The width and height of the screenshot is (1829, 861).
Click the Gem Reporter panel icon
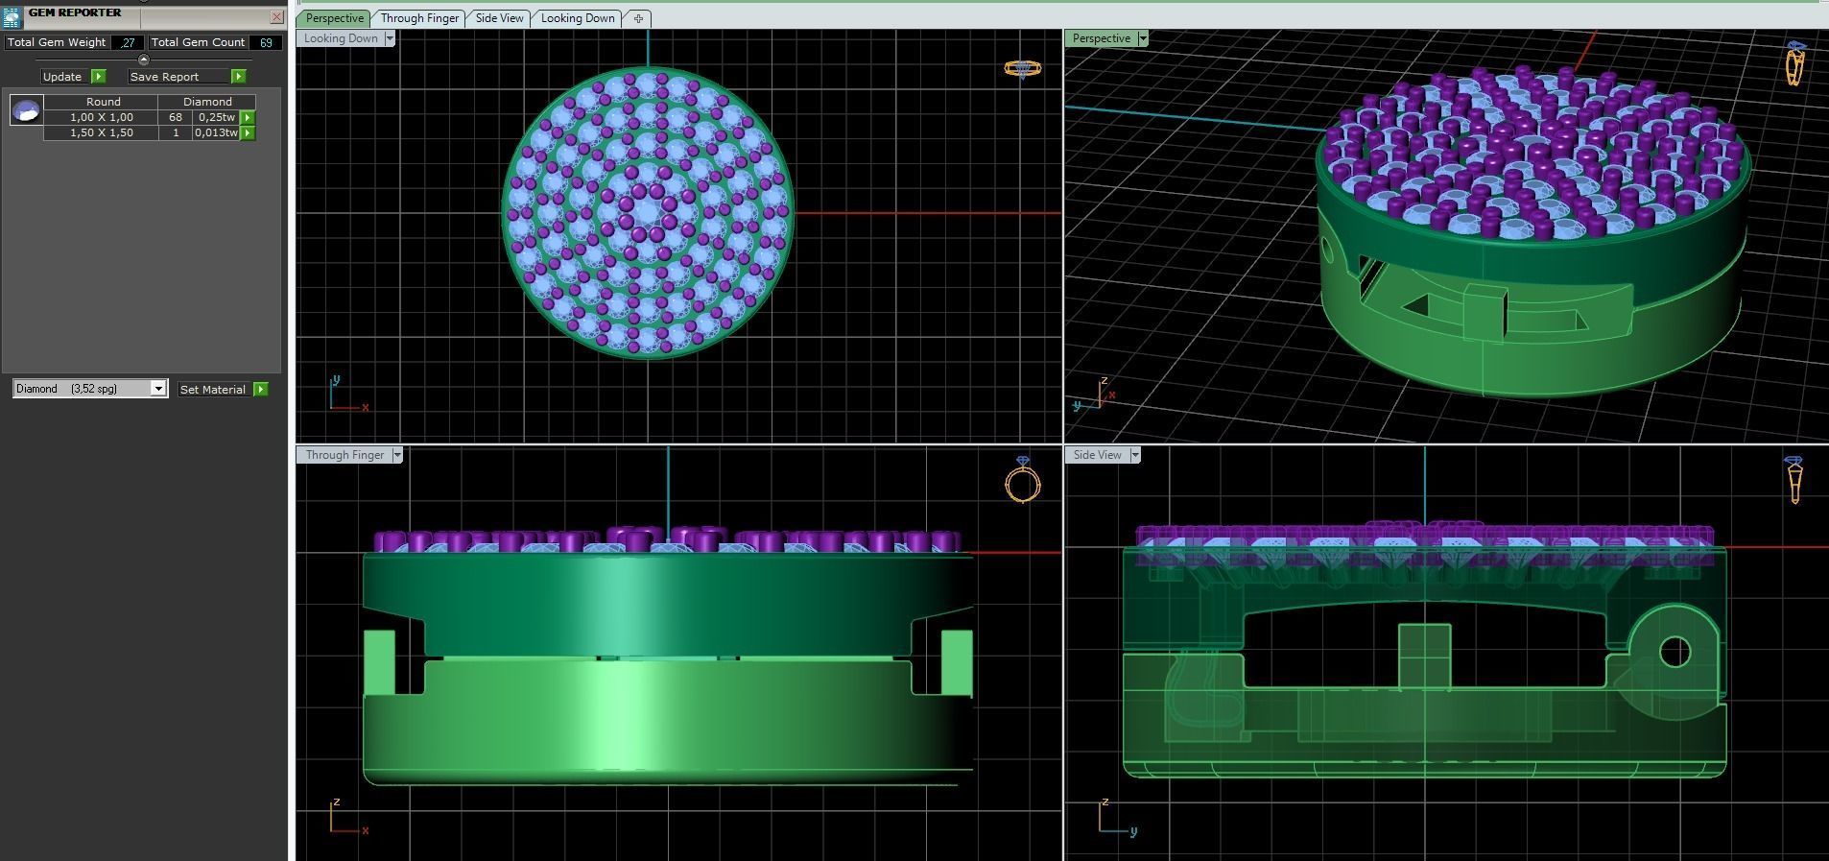(12, 16)
